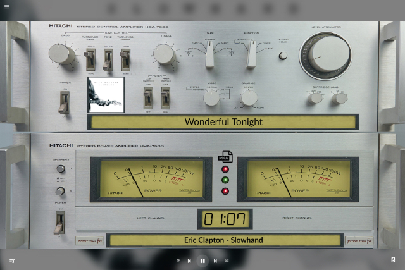The image size is (405, 270).
Task: Toggle shuffle playback mode
Action: (x=227, y=261)
